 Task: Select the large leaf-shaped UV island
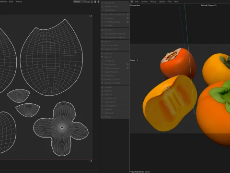pos(51,58)
